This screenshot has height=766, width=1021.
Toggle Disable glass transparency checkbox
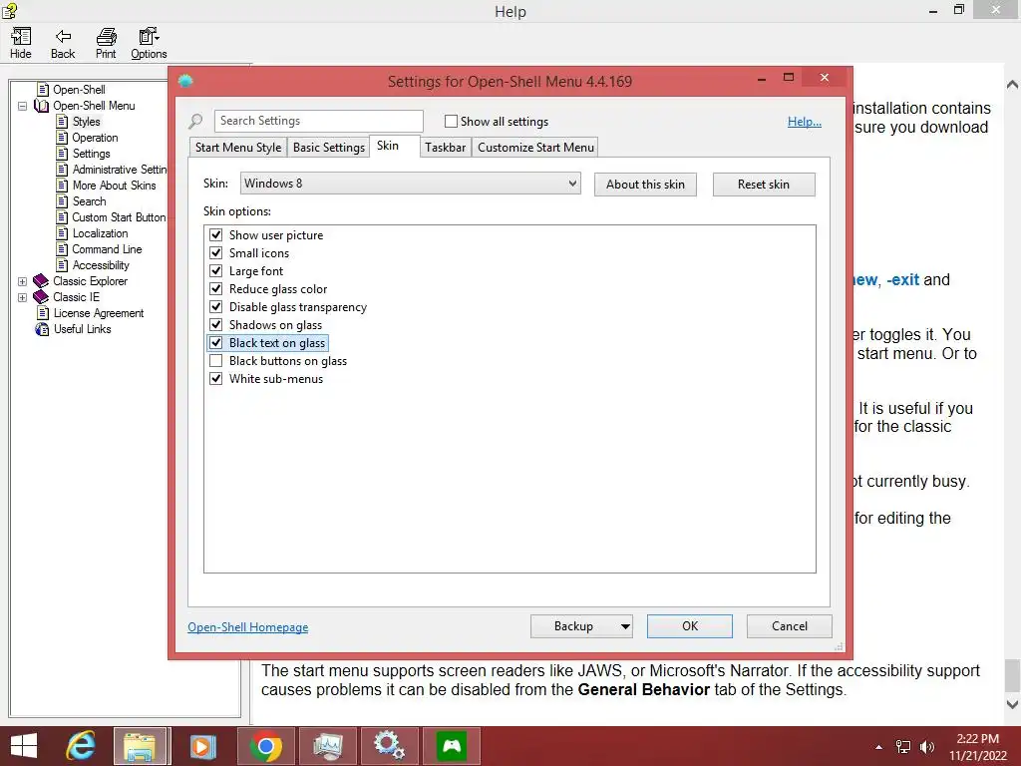(x=216, y=306)
